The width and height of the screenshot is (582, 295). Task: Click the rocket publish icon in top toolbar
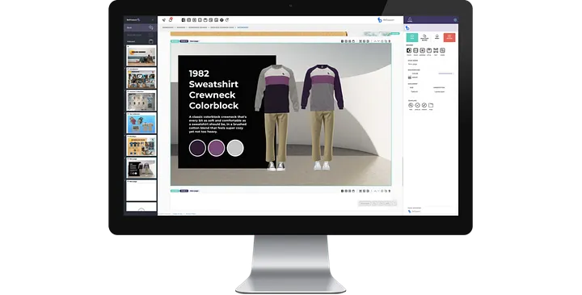pos(163,20)
